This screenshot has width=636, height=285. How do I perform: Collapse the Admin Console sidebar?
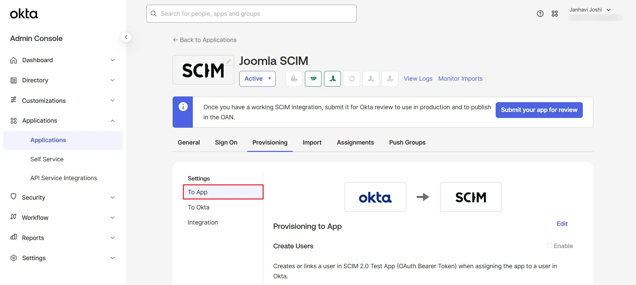click(126, 37)
